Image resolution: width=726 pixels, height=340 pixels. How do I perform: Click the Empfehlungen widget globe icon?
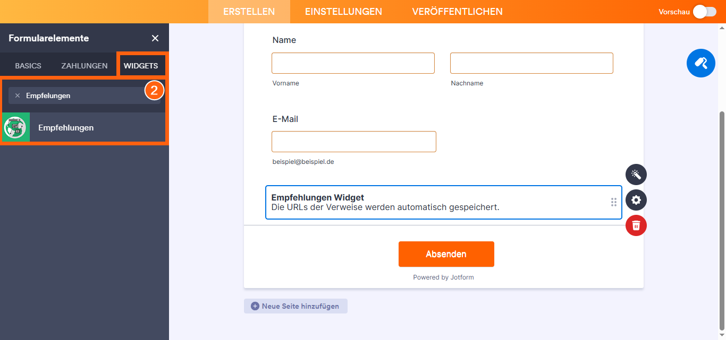click(x=15, y=127)
